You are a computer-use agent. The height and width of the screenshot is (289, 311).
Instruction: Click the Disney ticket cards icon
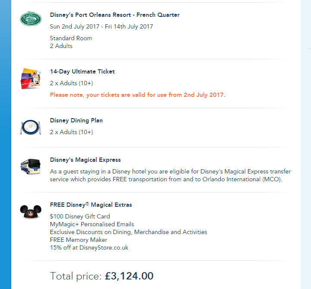pyautogui.click(x=30, y=78)
